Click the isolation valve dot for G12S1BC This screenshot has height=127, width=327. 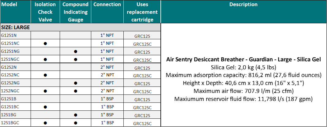pos(45,107)
